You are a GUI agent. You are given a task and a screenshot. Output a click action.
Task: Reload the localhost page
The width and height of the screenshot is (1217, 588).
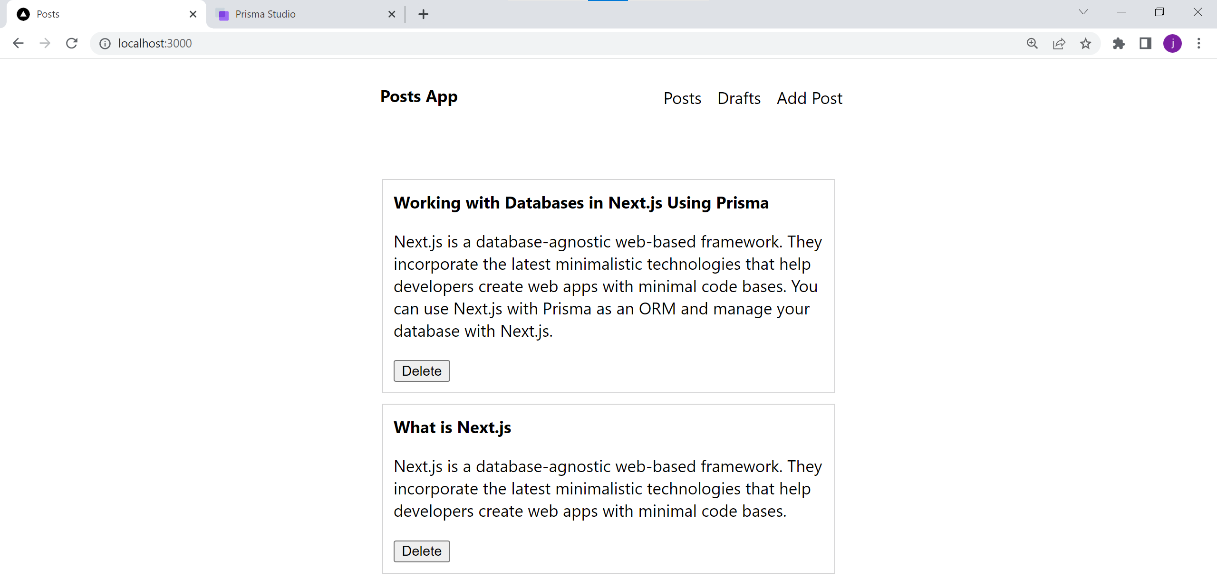[72, 43]
